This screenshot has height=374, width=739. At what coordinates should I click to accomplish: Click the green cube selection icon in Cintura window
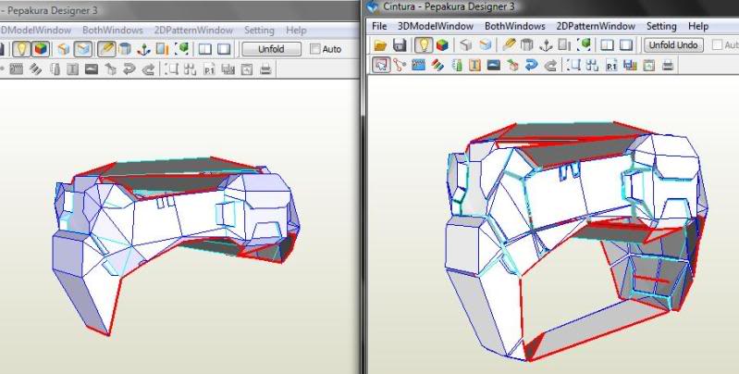[585, 45]
